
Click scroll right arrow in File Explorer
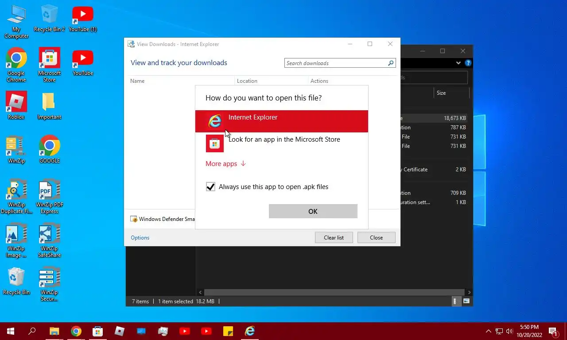(469, 292)
